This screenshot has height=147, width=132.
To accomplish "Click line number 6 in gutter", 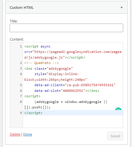I will coord(21,91).
